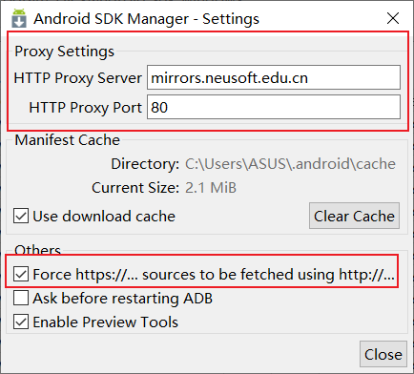Click the Android SDK Manager - Settings title text
This screenshot has width=414, height=374.
click(147, 19)
